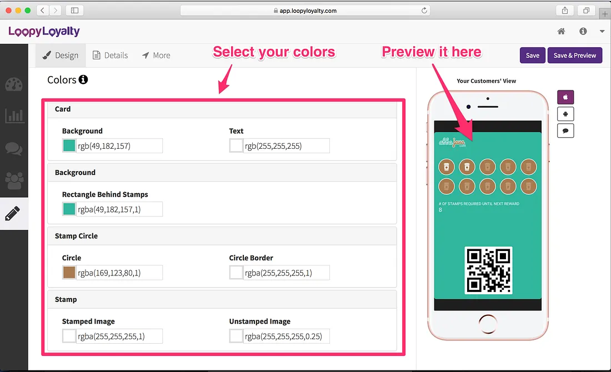The image size is (611, 372).
Task: Switch to the Details tab
Action: click(111, 56)
